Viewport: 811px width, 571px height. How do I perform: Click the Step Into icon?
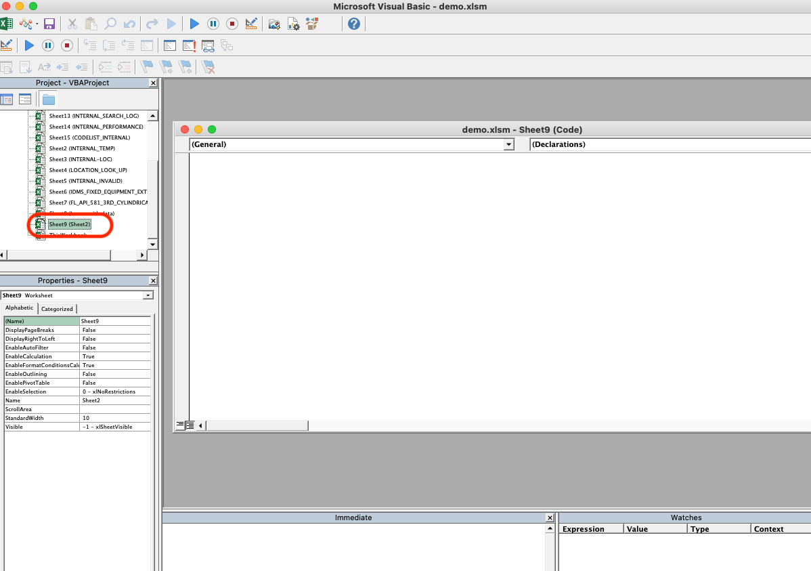click(x=90, y=45)
